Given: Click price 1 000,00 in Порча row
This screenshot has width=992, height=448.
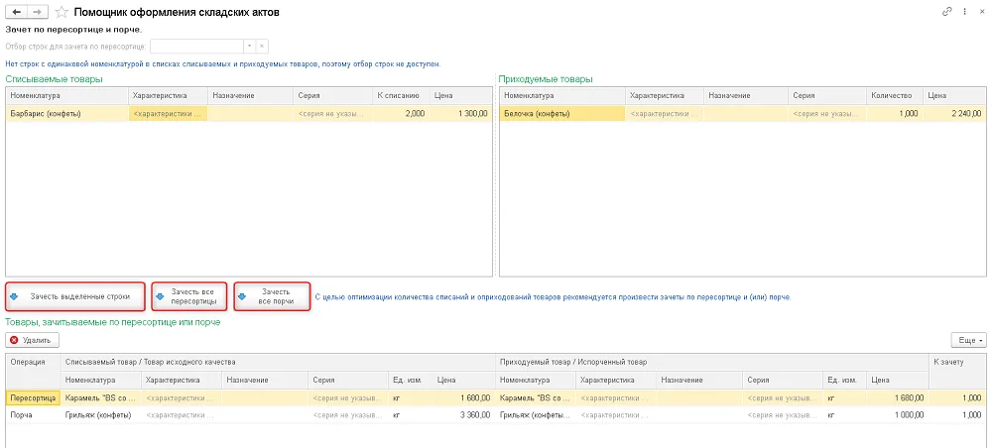Looking at the screenshot, I should (898, 415).
